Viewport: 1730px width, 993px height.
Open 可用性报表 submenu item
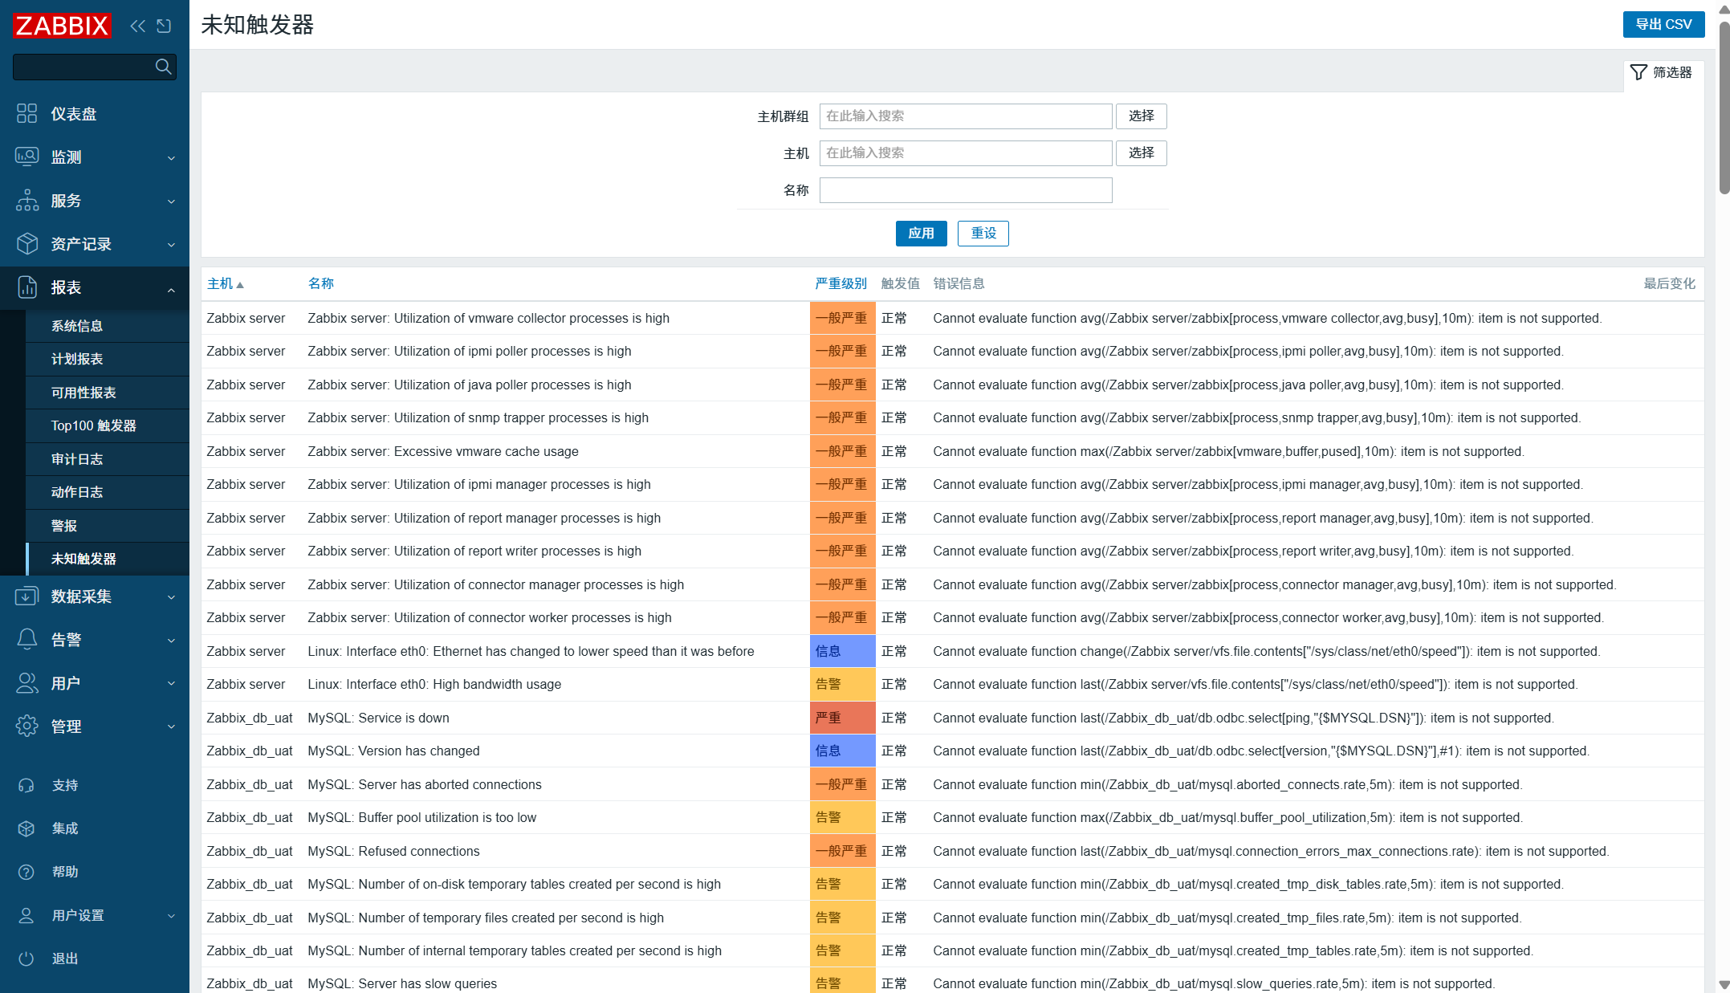108,393
